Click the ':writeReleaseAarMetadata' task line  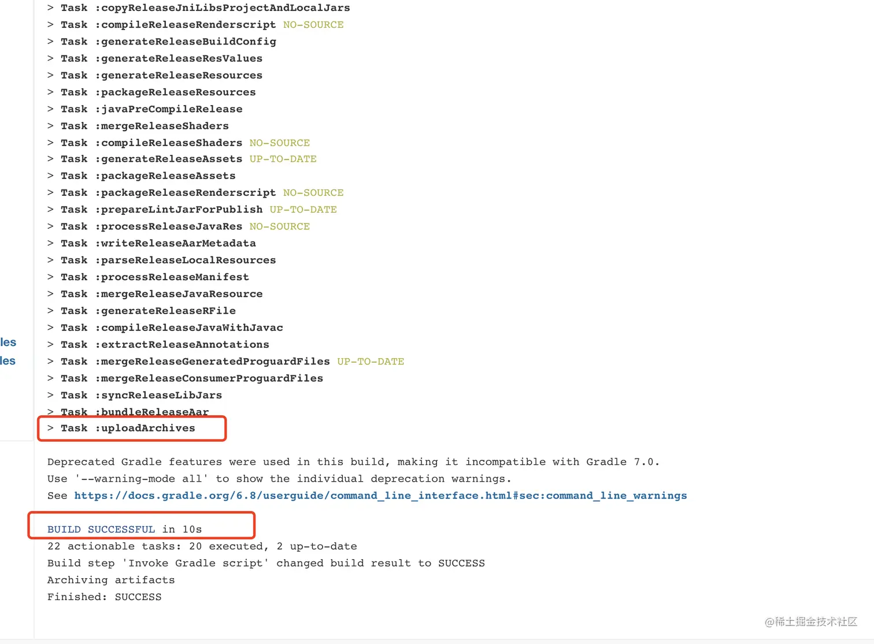[151, 243]
